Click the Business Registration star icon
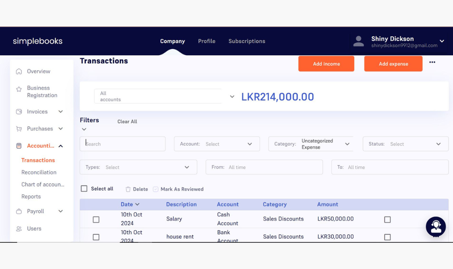 (19, 89)
